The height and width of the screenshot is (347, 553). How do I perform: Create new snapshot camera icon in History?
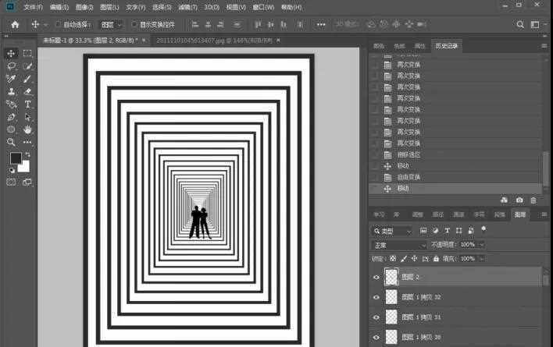tap(519, 200)
